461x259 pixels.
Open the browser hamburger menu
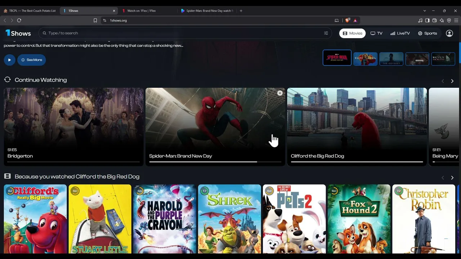(456, 21)
